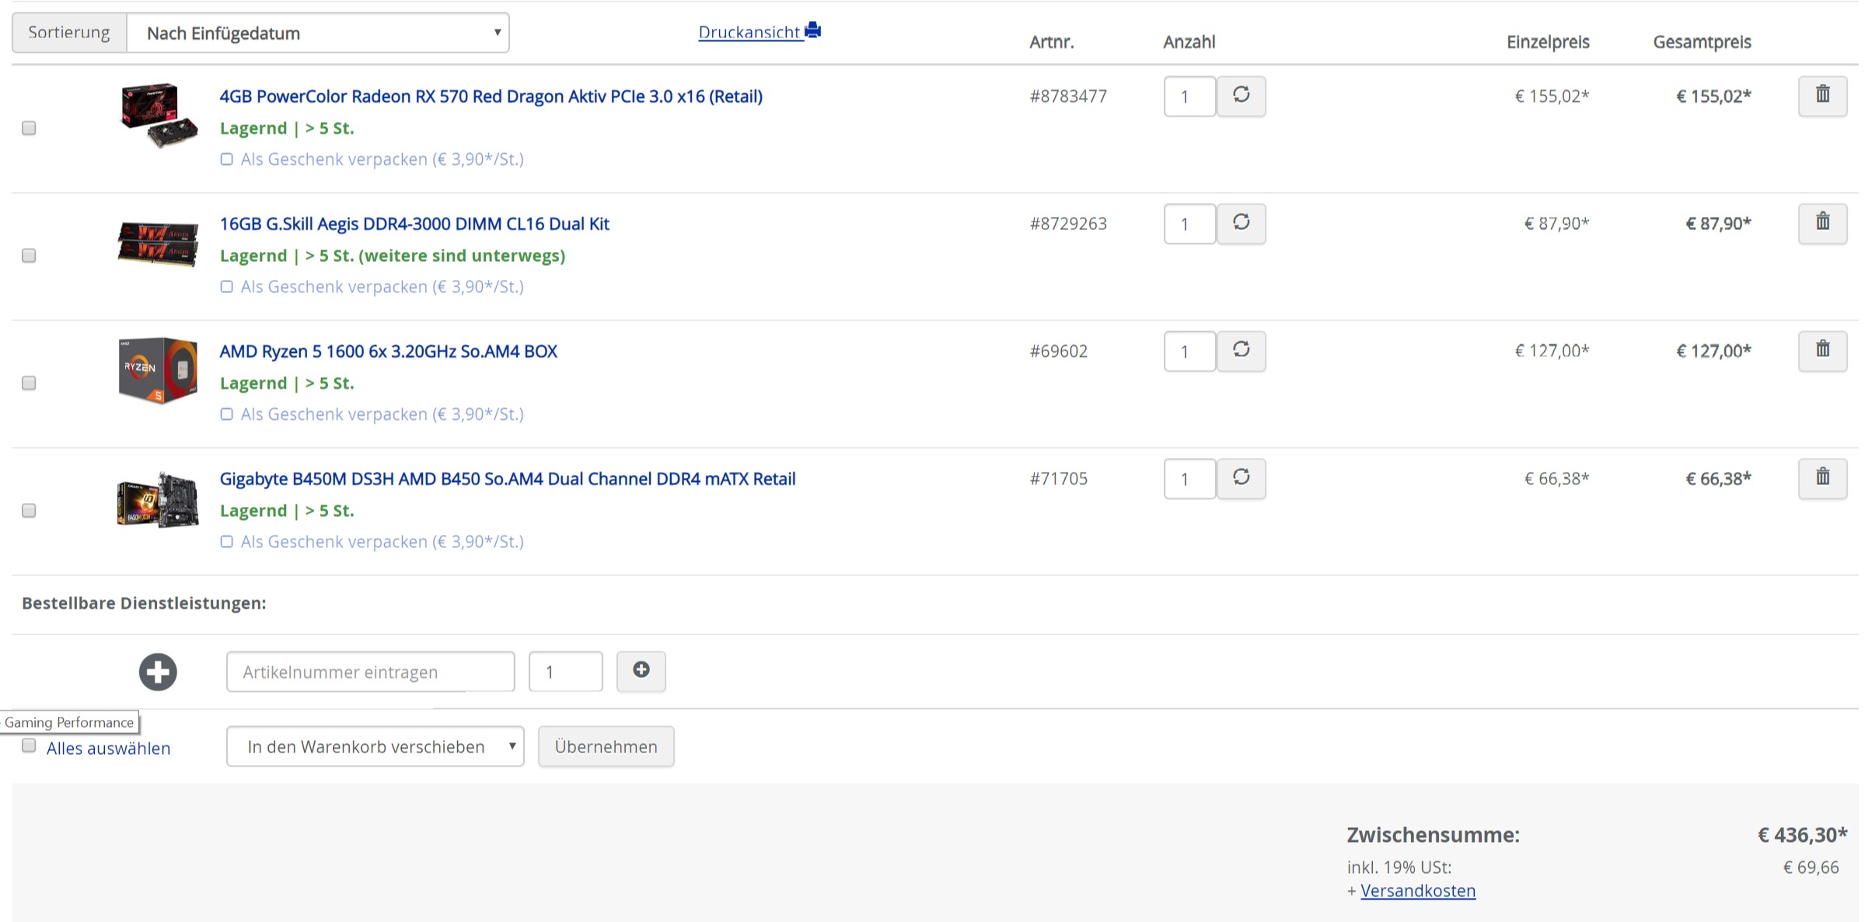
Task: Open the Versandkosten link
Action: (x=1417, y=890)
